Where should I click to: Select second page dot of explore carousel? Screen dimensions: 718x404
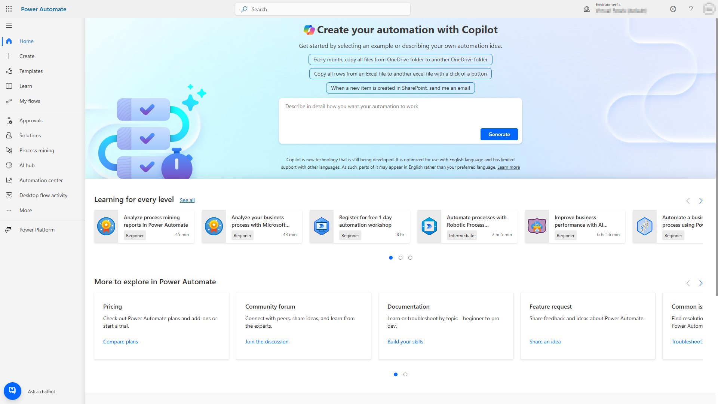[x=405, y=374]
